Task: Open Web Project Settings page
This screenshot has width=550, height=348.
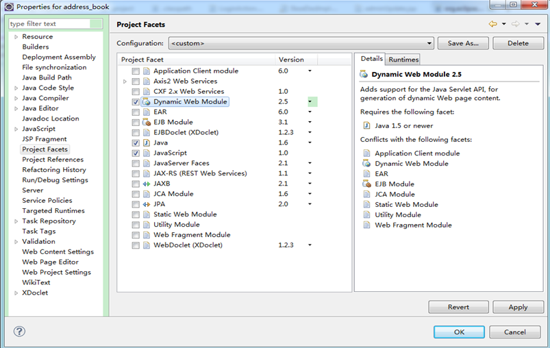Action: 56,272
